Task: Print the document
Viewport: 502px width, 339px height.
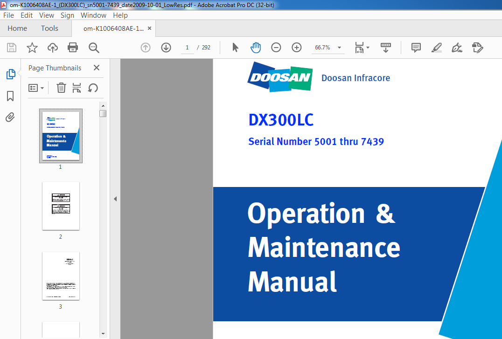Action: point(73,48)
